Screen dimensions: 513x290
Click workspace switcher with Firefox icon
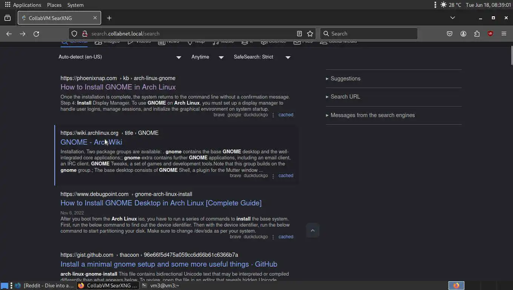click(x=456, y=285)
